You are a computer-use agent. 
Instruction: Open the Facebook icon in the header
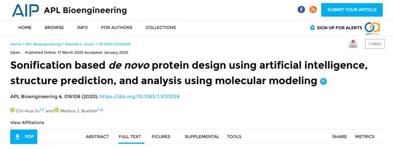pos(301,10)
